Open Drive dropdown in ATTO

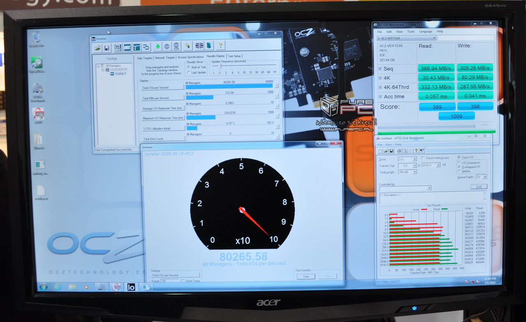tap(414, 159)
